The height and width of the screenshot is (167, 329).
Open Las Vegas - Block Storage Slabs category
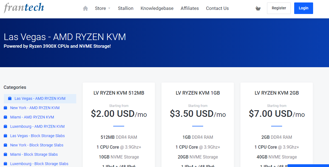38,136
